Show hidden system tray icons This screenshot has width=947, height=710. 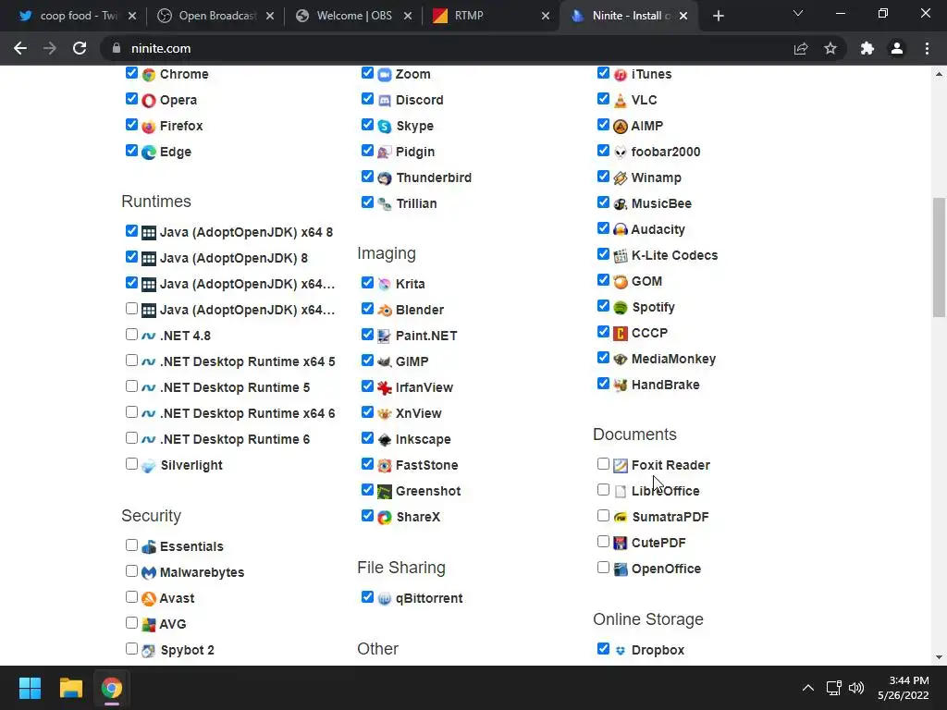click(x=807, y=688)
